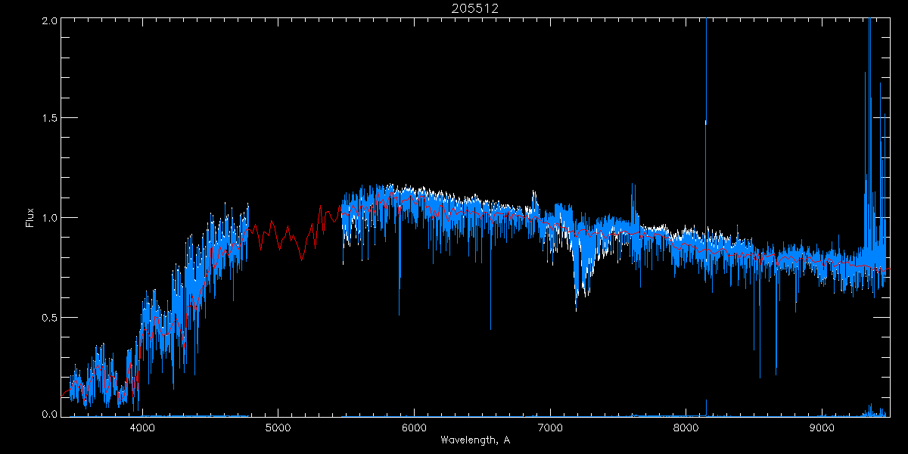Click the 0.5 flux tick label

pyautogui.click(x=48, y=317)
